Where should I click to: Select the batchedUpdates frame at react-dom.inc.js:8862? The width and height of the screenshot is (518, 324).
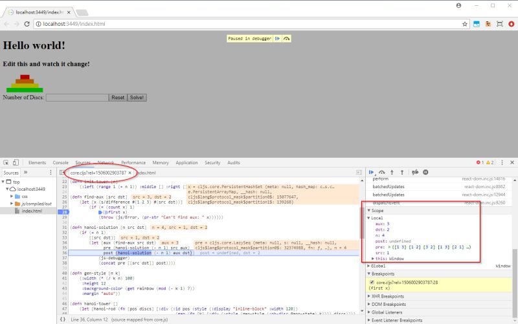(x=439, y=187)
